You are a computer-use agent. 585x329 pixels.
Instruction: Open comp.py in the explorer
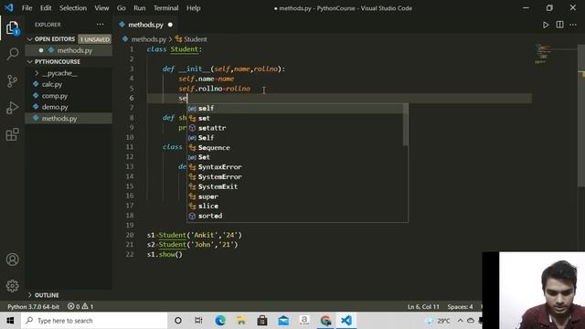[x=55, y=96]
